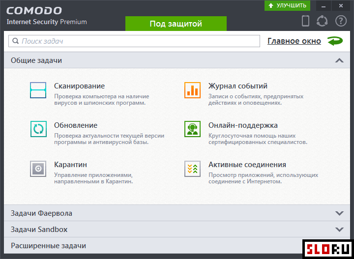Open help via question mark icon
The width and height of the screenshot is (354, 259).
pyautogui.click(x=341, y=21)
